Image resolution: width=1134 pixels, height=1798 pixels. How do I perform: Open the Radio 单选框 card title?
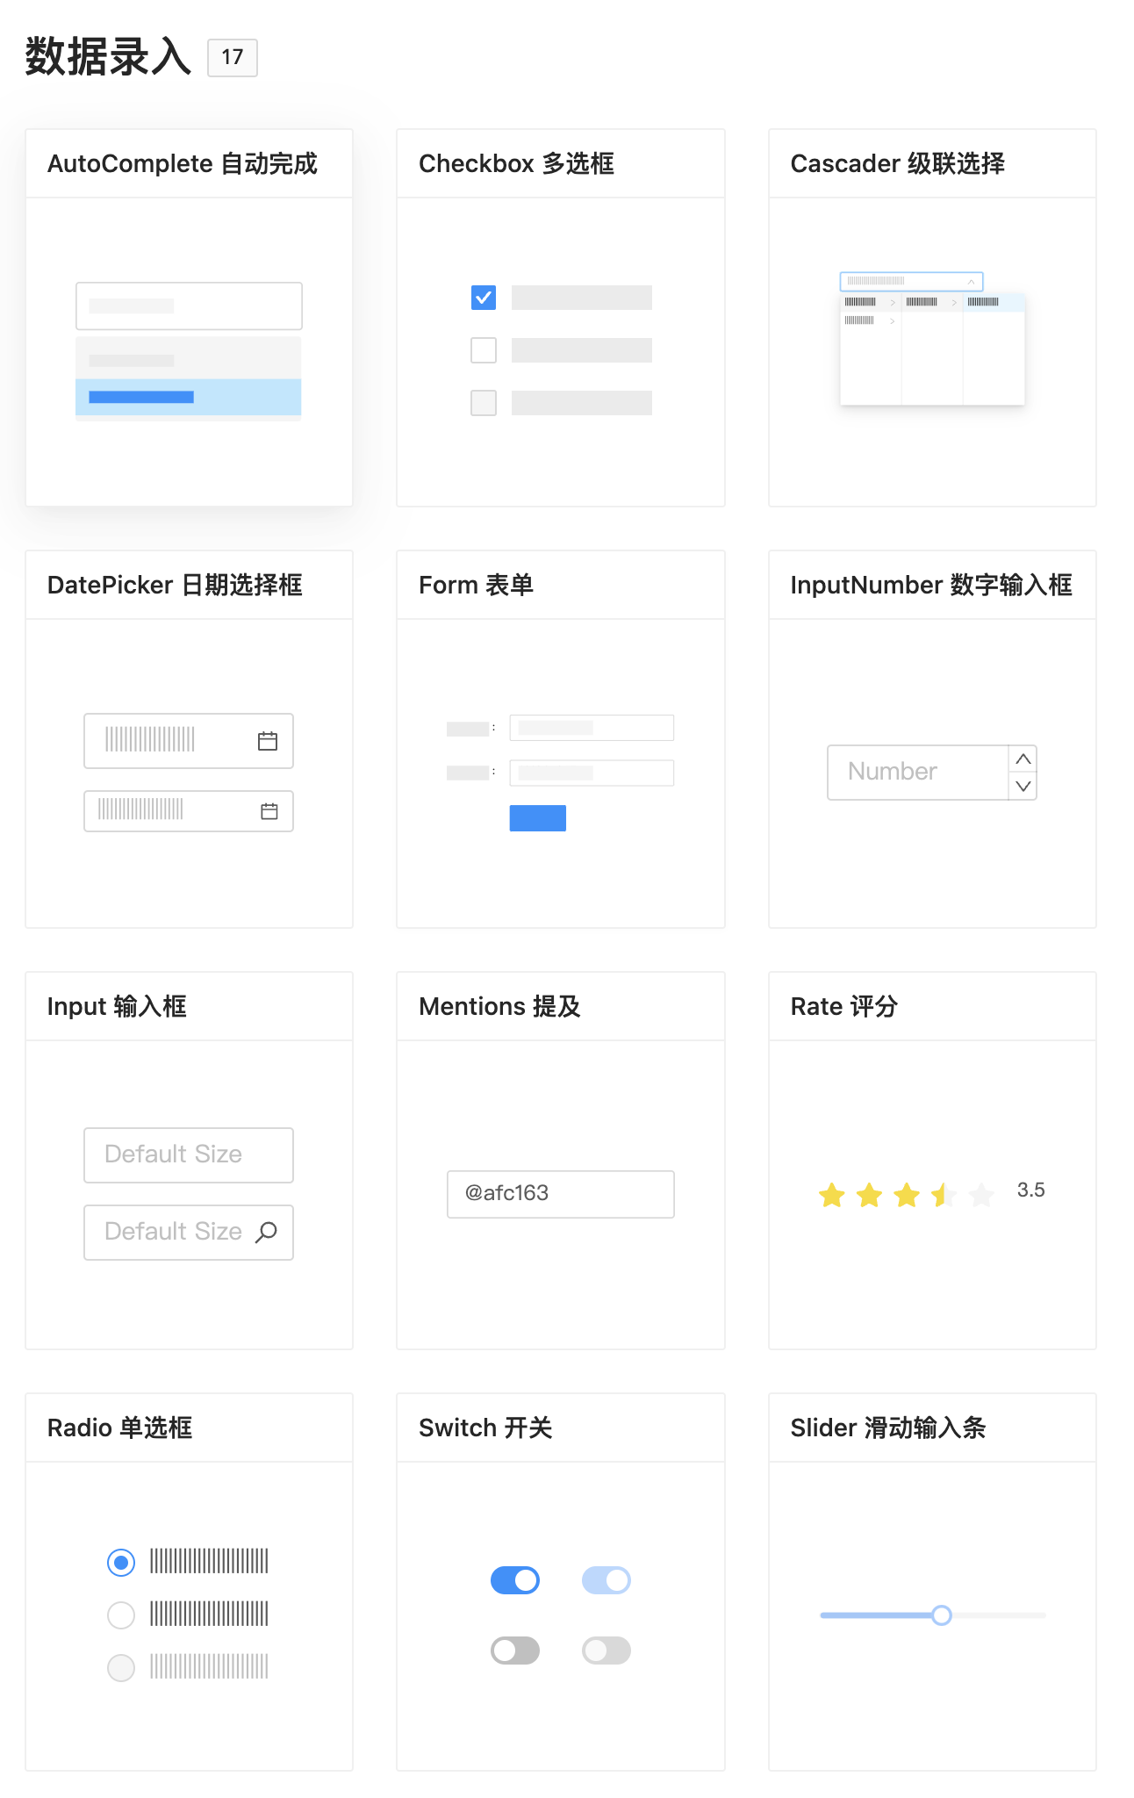(x=119, y=1428)
